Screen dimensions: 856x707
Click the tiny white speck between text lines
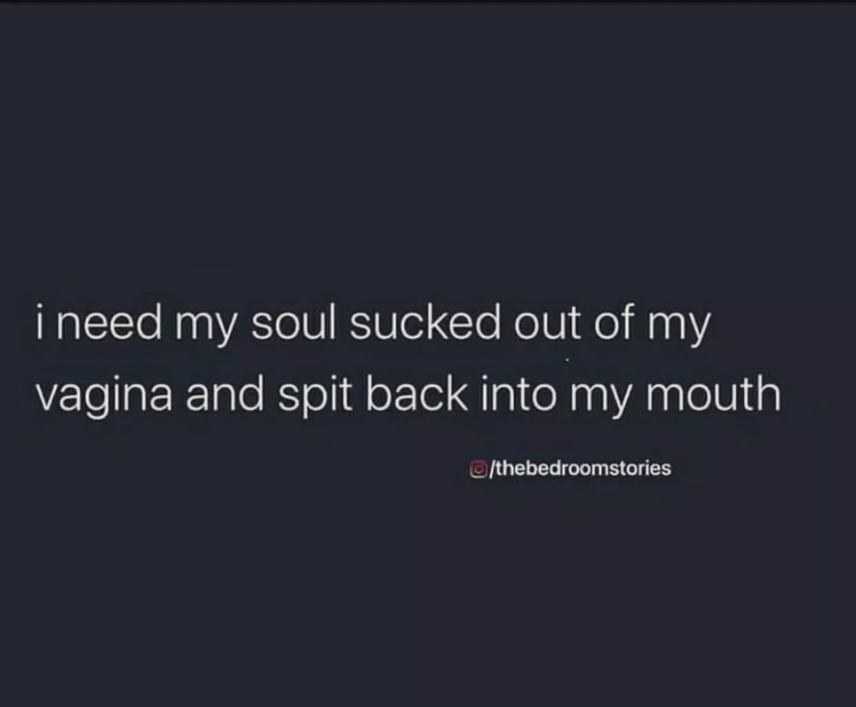click(x=567, y=359)
